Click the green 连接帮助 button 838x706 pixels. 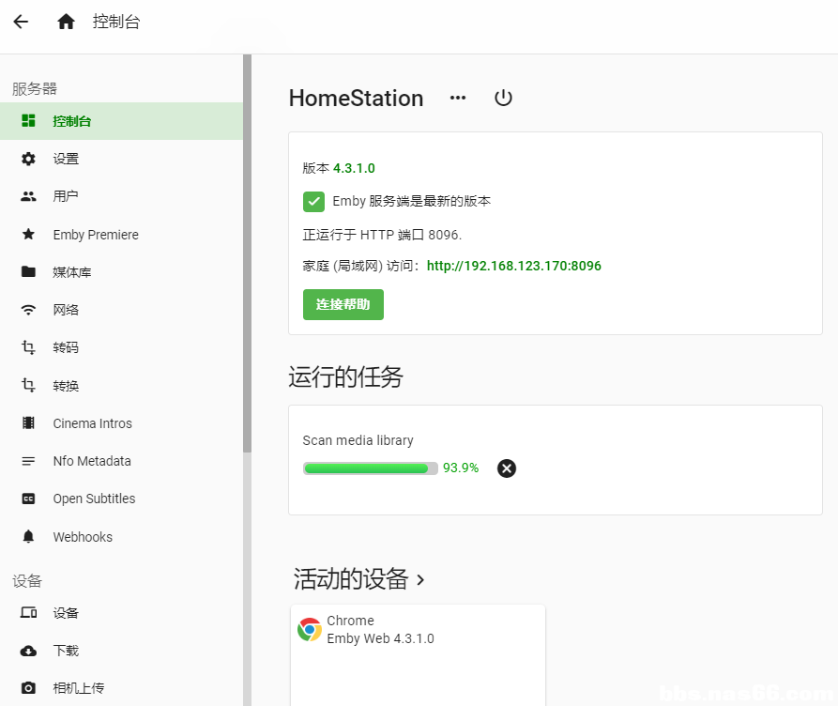tap(343, 304)
